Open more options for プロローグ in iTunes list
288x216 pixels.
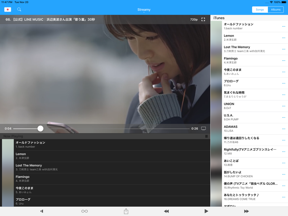pyautogui.click(x=284, y=84)
